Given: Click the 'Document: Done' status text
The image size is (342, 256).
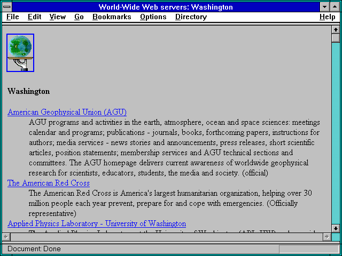Looking at the screenshot, I should coord(34,249).
